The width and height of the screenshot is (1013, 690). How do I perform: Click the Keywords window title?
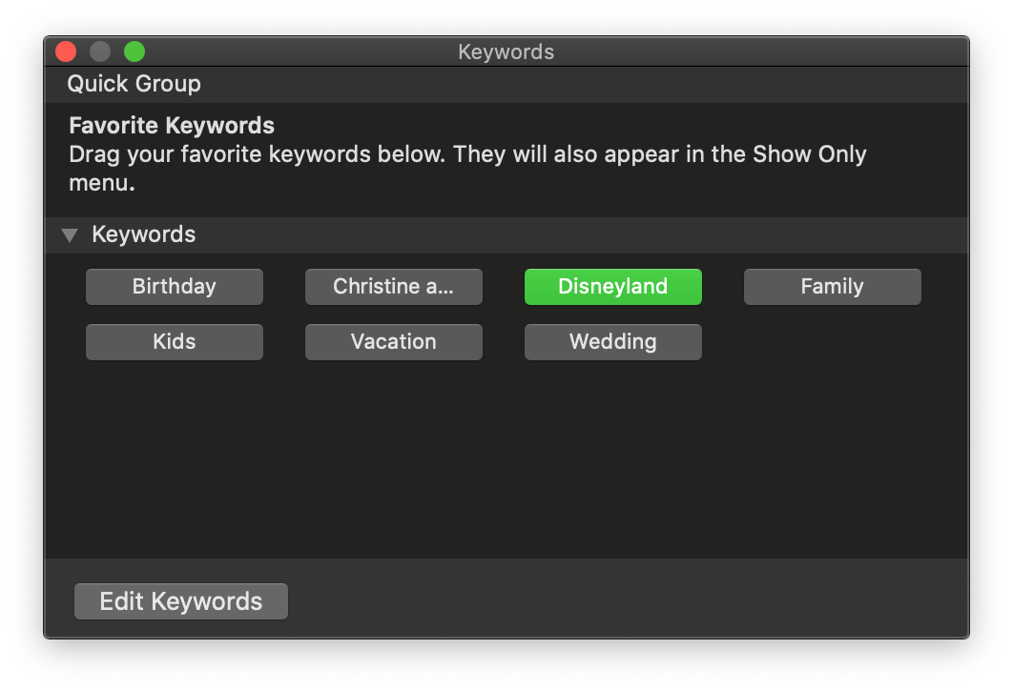(x=506, y=51)
